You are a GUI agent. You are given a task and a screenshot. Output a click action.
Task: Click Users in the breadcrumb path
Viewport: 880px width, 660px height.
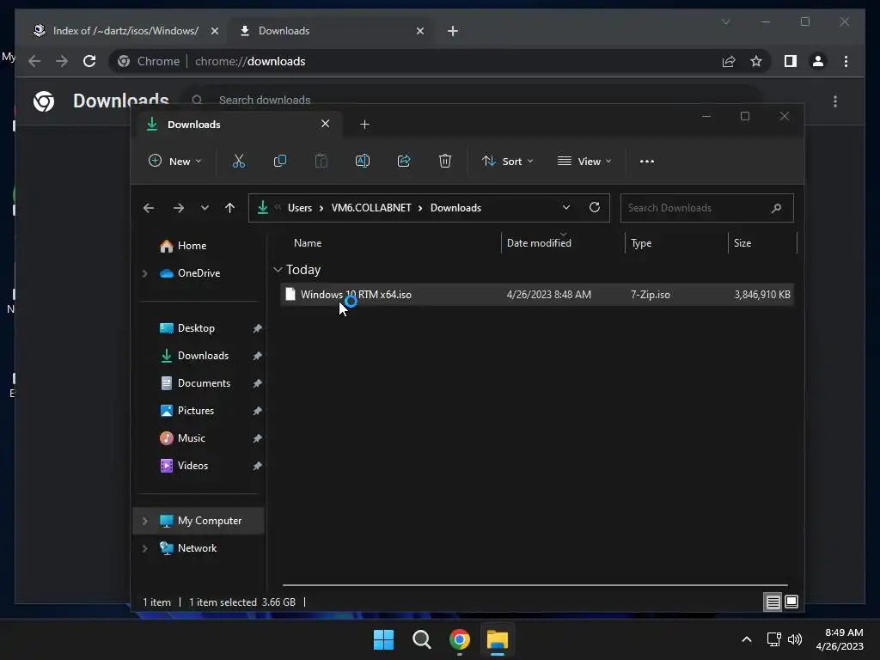tap(300, 208)
